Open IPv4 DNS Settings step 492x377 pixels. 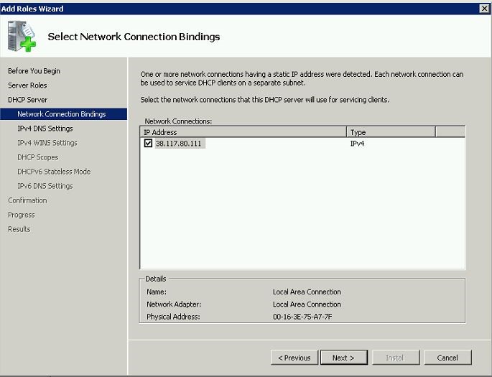pyautogui.click(x=45, y=129)
